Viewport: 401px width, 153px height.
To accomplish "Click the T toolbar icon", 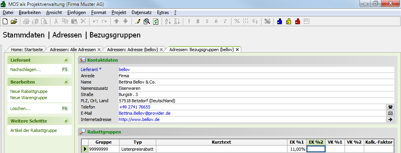I will [x=189, y=21].
